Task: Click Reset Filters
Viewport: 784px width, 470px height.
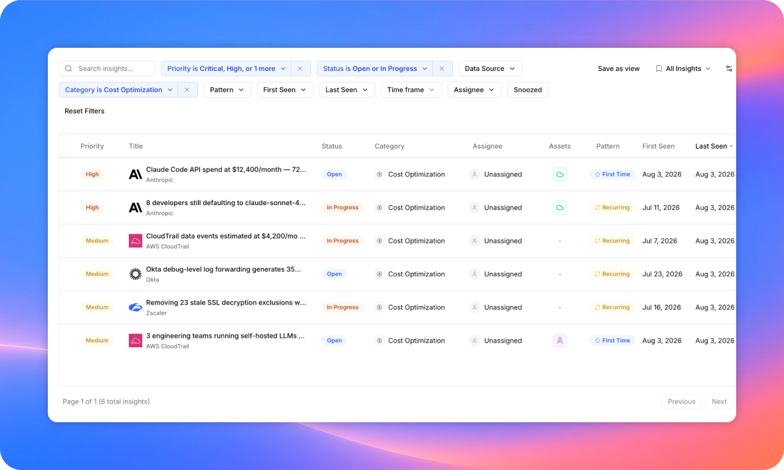Action: click(x=84, y=111)
